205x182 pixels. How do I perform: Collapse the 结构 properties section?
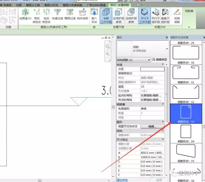pyautogui.click(x=163, y=130)
